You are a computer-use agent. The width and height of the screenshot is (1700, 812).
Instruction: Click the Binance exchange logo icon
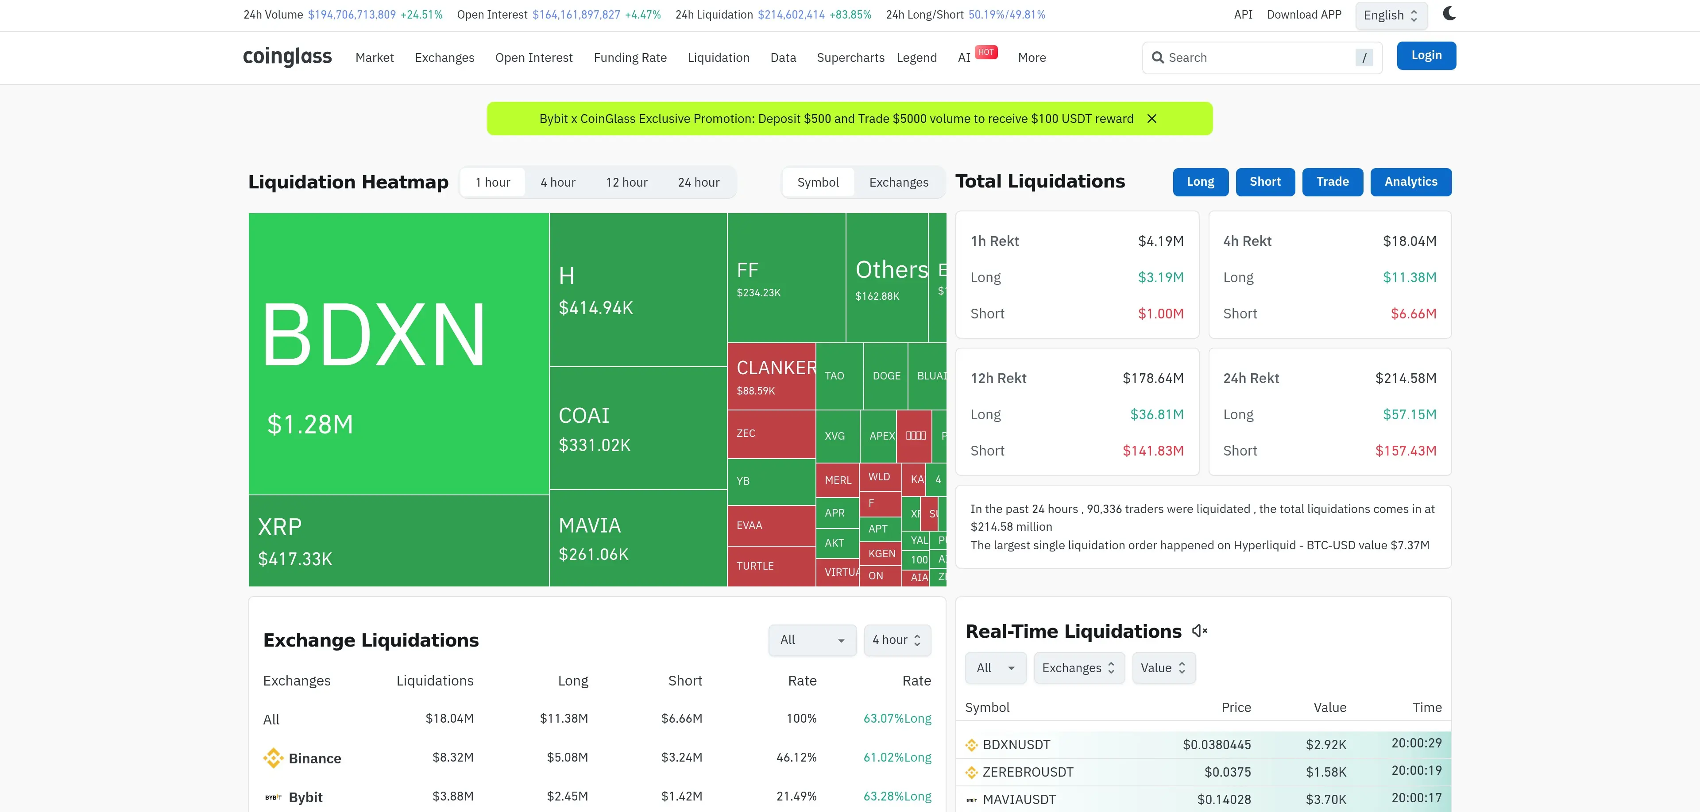coord(273,758)
